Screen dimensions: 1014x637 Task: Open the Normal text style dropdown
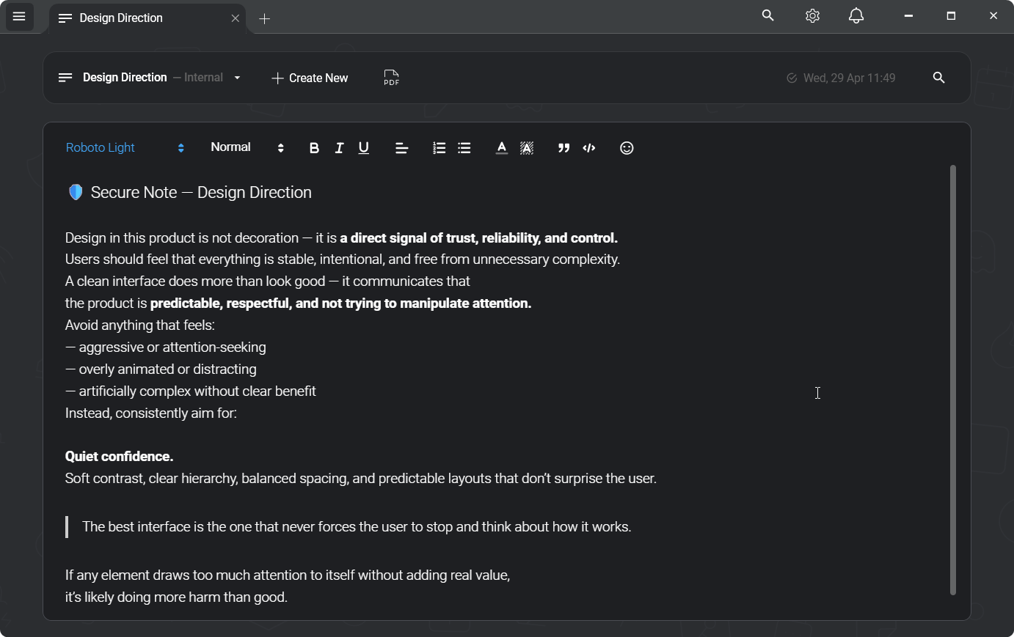coord(247,148)
